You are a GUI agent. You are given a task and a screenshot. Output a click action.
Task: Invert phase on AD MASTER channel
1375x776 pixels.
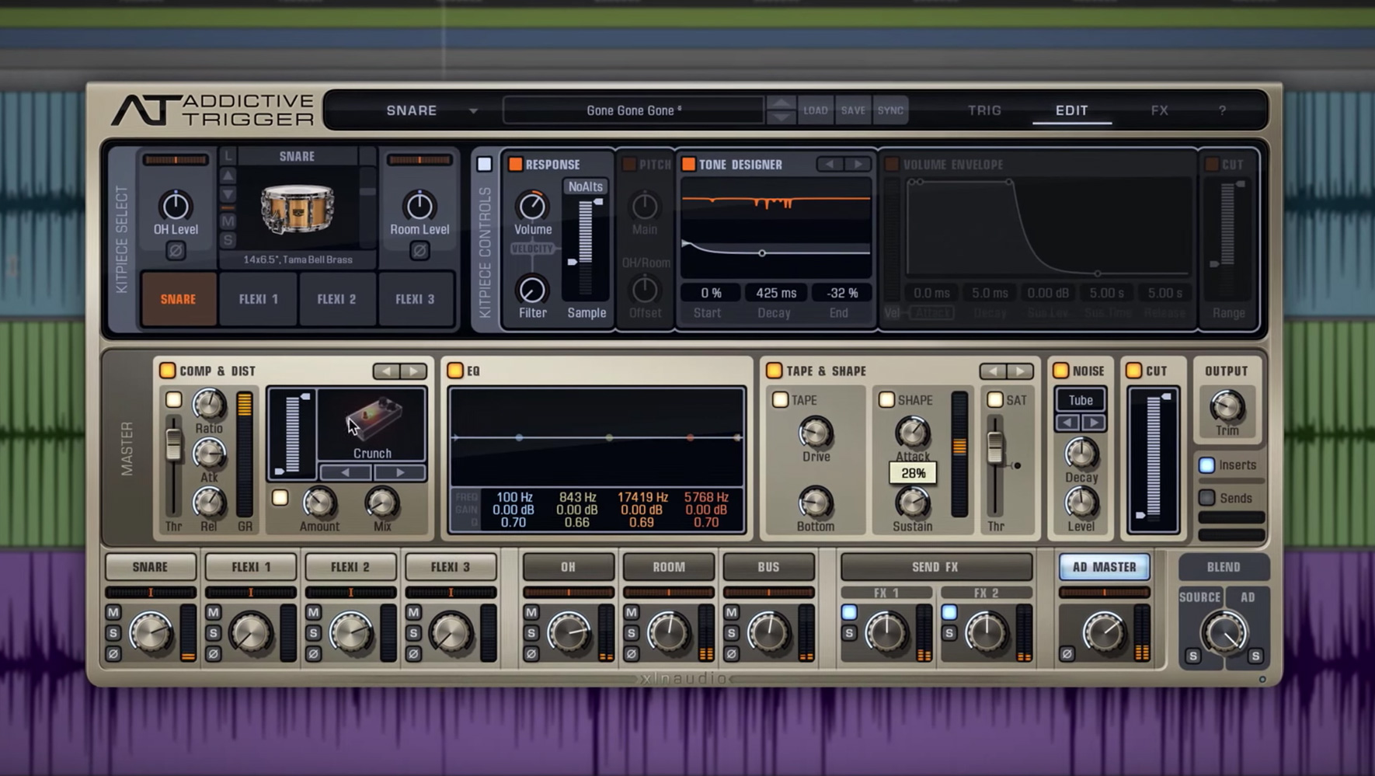1067,654
